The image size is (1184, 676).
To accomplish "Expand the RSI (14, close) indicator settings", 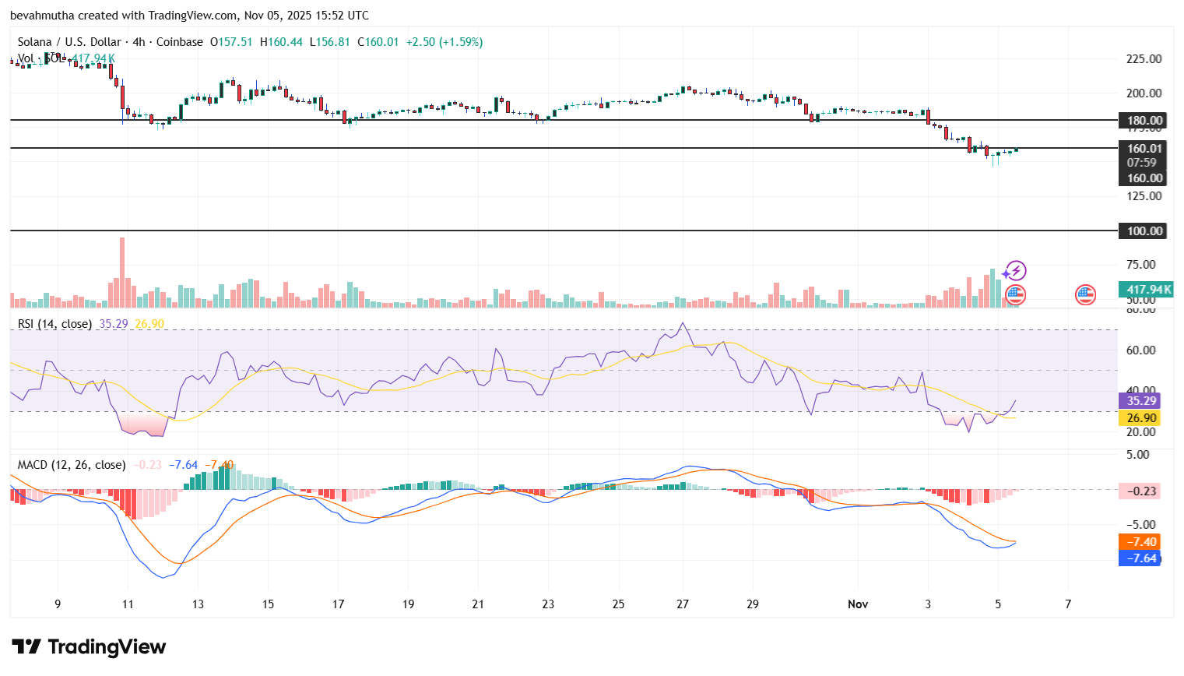I will click(54, 324).
